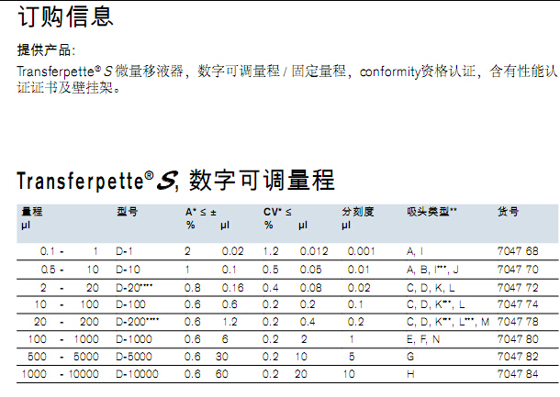Select model cell D-20

134,288
